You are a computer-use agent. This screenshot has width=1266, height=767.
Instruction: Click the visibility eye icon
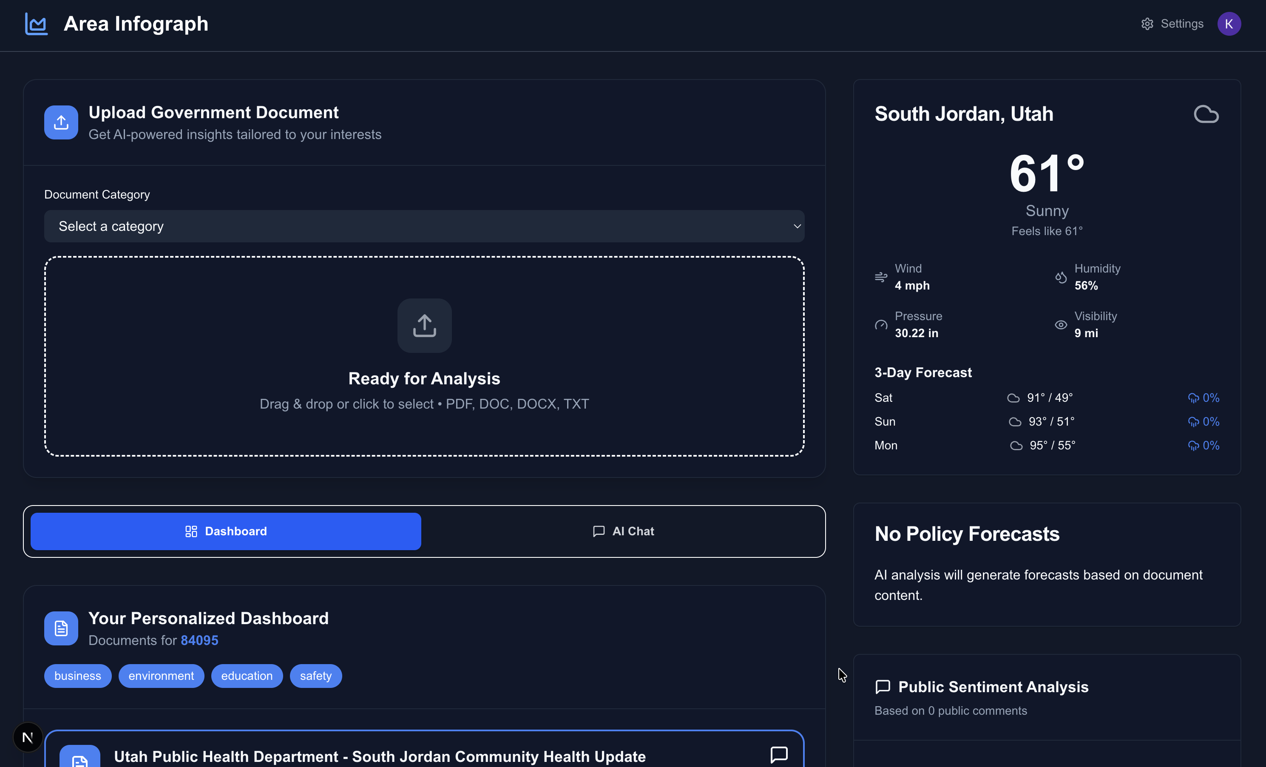coord(1061,325)
